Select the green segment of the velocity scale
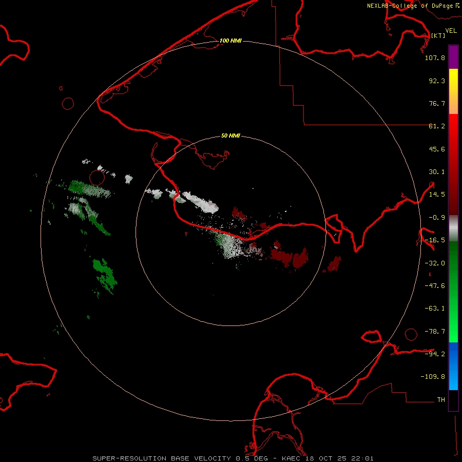The image size is (462, 462). [453, 292]
